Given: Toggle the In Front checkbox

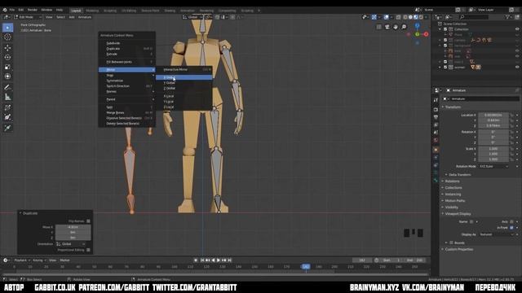Looking at the screenshot, I should pyautogui.click(x=511, y=228).
